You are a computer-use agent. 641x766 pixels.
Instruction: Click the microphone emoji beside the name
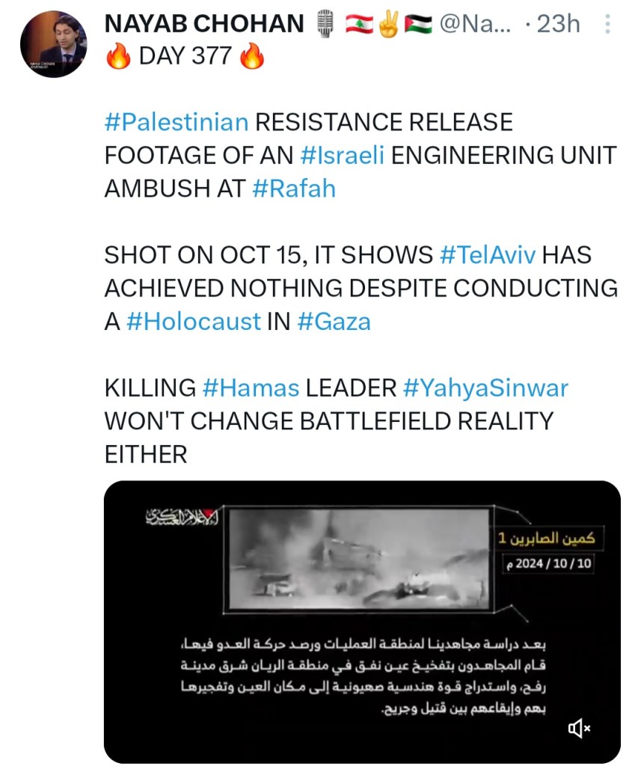pyautogui.click(x=324, y=25)
